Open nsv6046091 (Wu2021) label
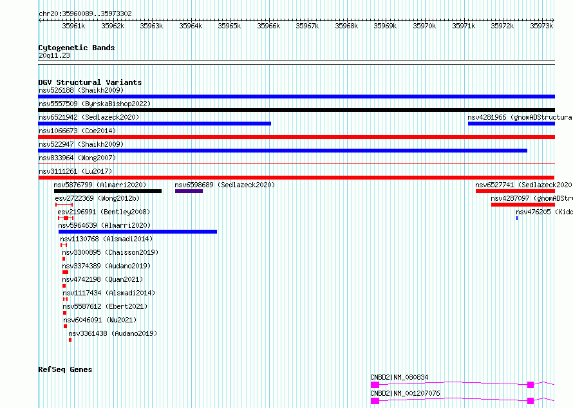 pyautogui.click(x=100, y=320)
